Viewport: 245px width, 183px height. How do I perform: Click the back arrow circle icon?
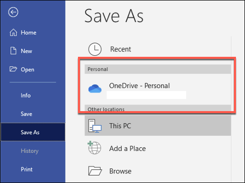point(13,12)
